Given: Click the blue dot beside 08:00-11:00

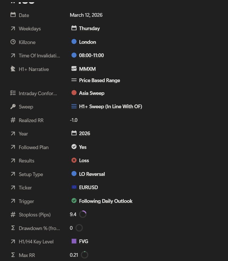Looking at the screenshot, I should pyautogui.click(x=74, y=55).
